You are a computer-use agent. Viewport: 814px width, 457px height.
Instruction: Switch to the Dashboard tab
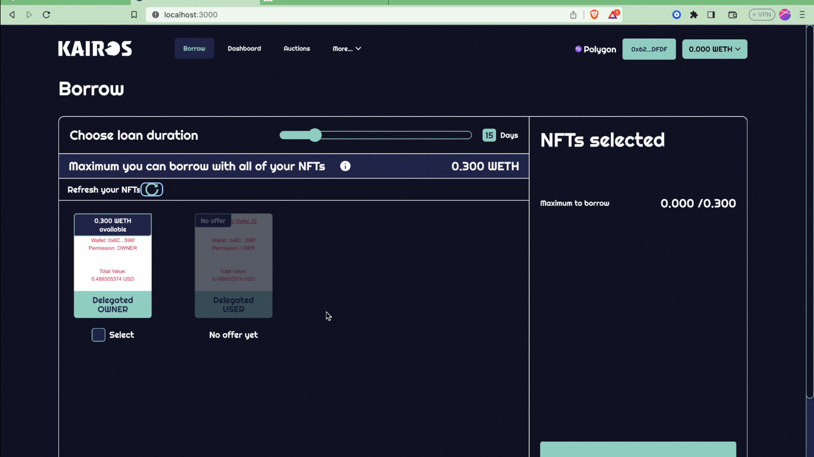(x=244, y=49)
